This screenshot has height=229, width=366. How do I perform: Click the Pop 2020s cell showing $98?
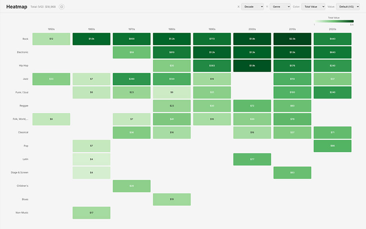pyautogui.click(x=332, y=146)
